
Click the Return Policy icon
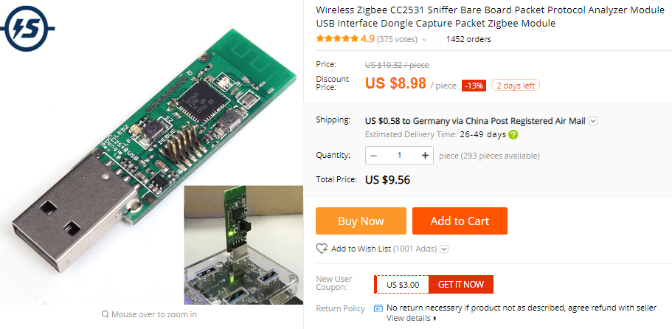[x=378, y=308]
